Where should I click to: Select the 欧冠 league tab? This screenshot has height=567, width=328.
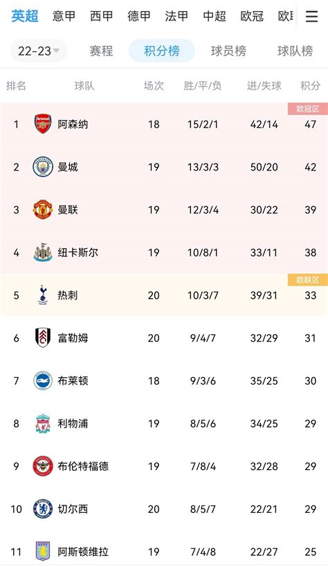[252, 16]
